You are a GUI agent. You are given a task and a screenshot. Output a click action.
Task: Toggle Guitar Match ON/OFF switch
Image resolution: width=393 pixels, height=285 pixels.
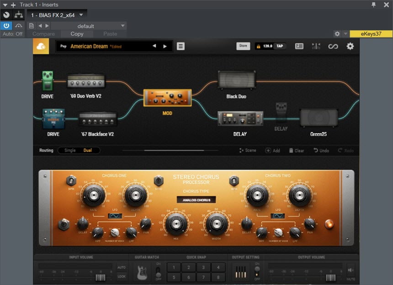158,272
